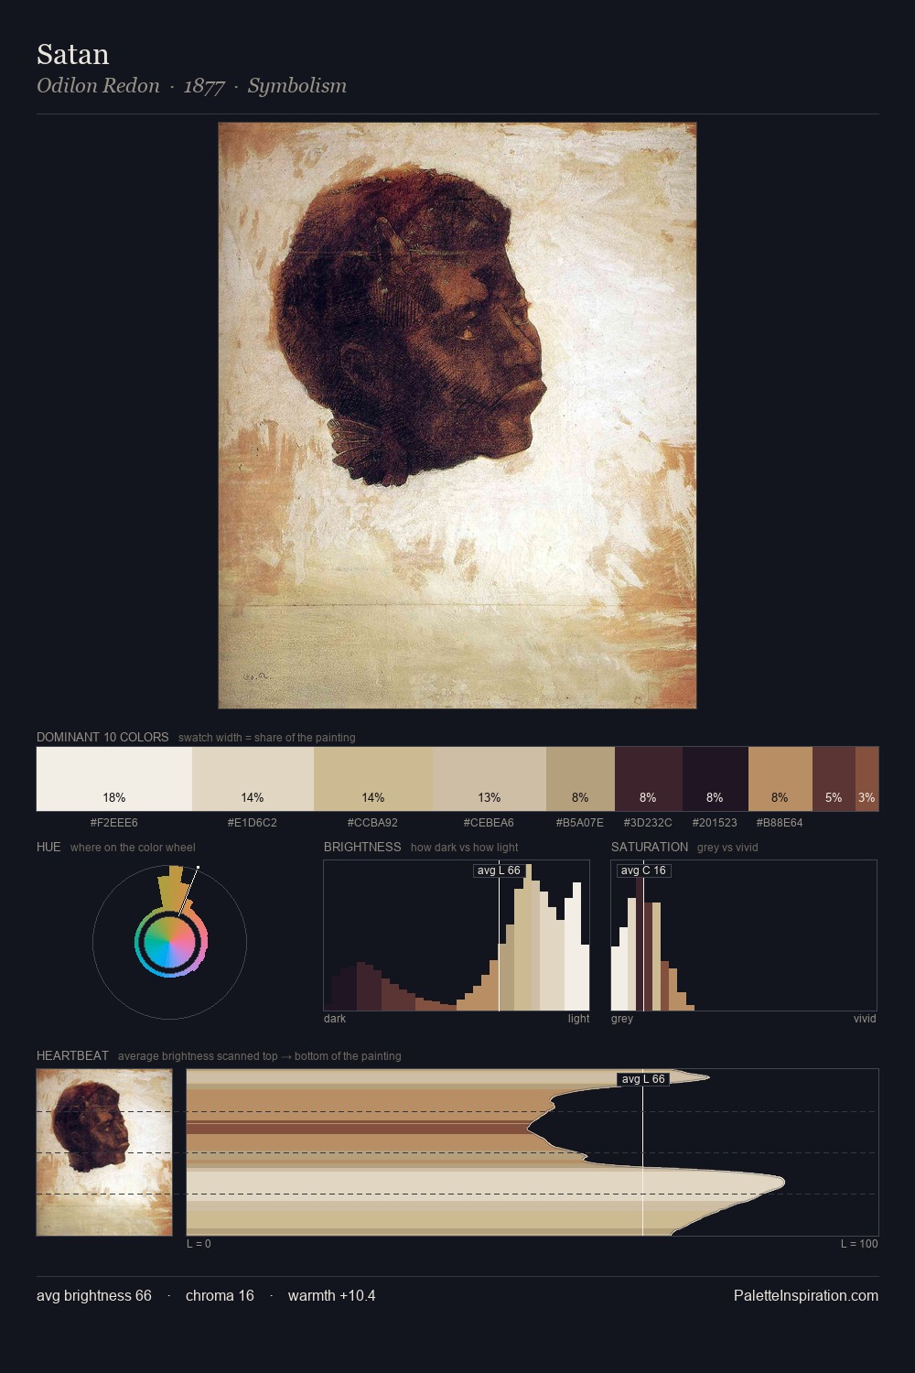
Task: Click the artist name 'Odilon Redon'
Action: coord(98,86)
